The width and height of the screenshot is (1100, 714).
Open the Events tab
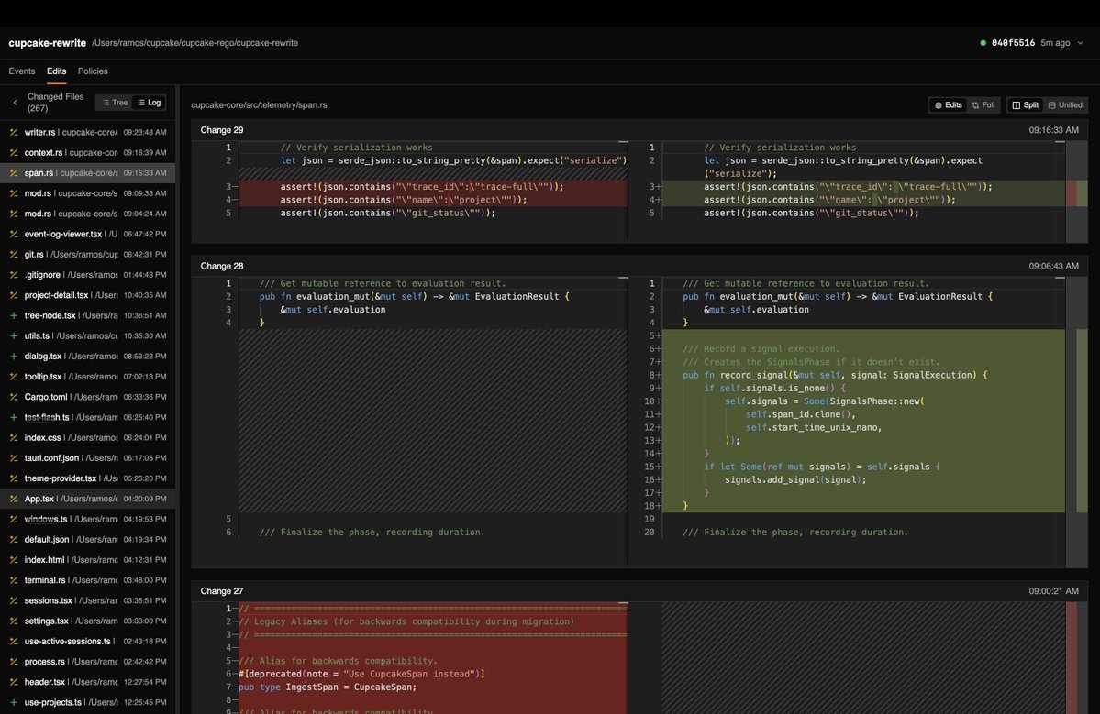click(22, 71)
